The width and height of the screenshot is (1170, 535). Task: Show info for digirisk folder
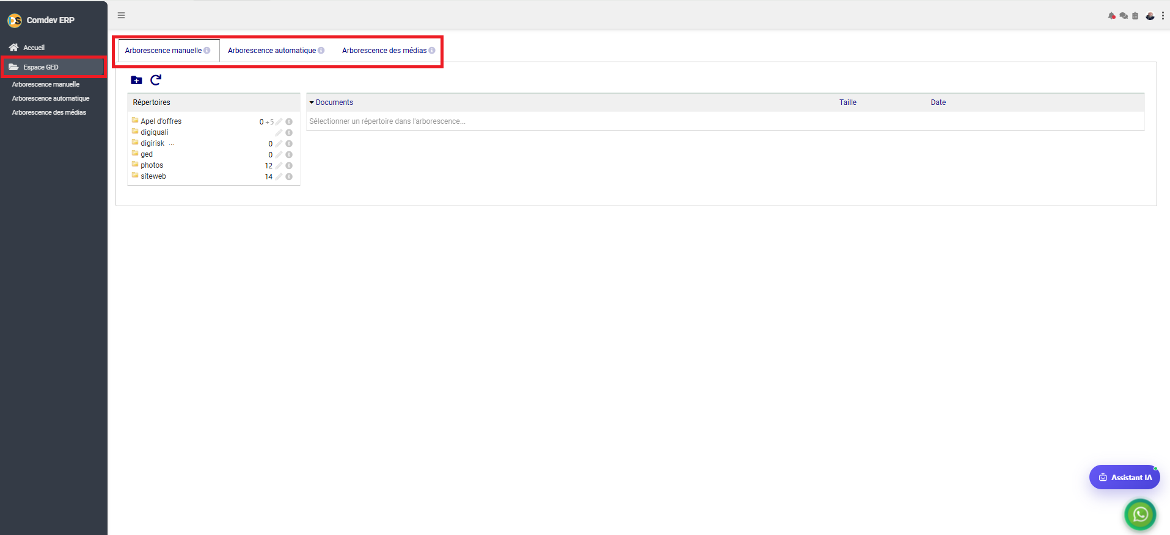click(289, 144)
